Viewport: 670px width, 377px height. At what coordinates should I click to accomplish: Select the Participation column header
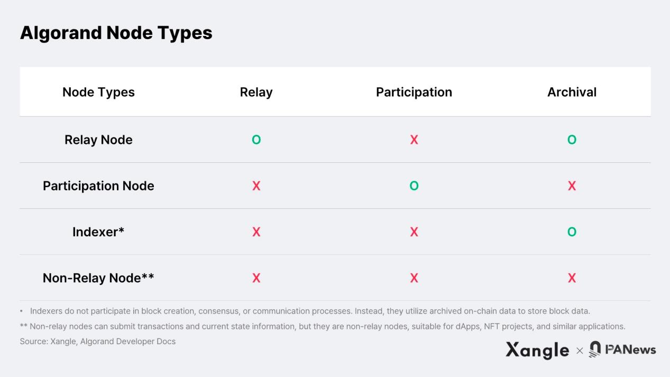414,92
